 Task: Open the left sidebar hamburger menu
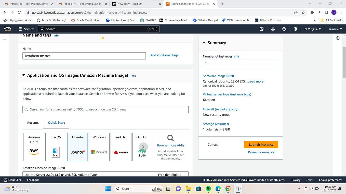(x=4, y=38)
